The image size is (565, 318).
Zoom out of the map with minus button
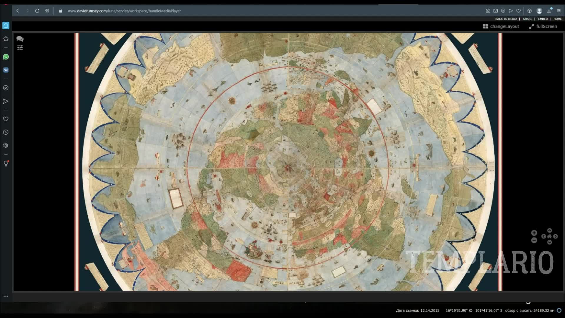pyautogui.click(x=534, y=241)
